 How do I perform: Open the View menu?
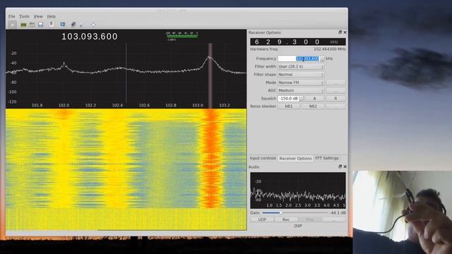(38, 16)
